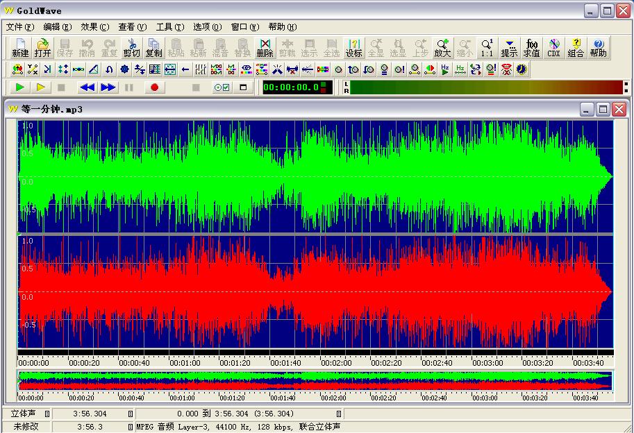This screenshot has height=433, width=634.
Task: Click the vertical sliders equalizer icon
Action: coord(201,69)
